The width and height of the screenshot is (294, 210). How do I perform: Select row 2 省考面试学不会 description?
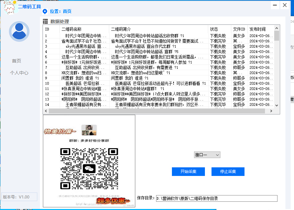click(x=157, y=41)
